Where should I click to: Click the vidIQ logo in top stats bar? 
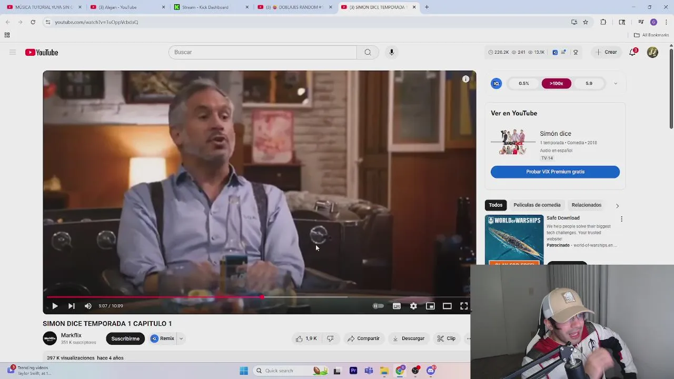pos(555,52)
